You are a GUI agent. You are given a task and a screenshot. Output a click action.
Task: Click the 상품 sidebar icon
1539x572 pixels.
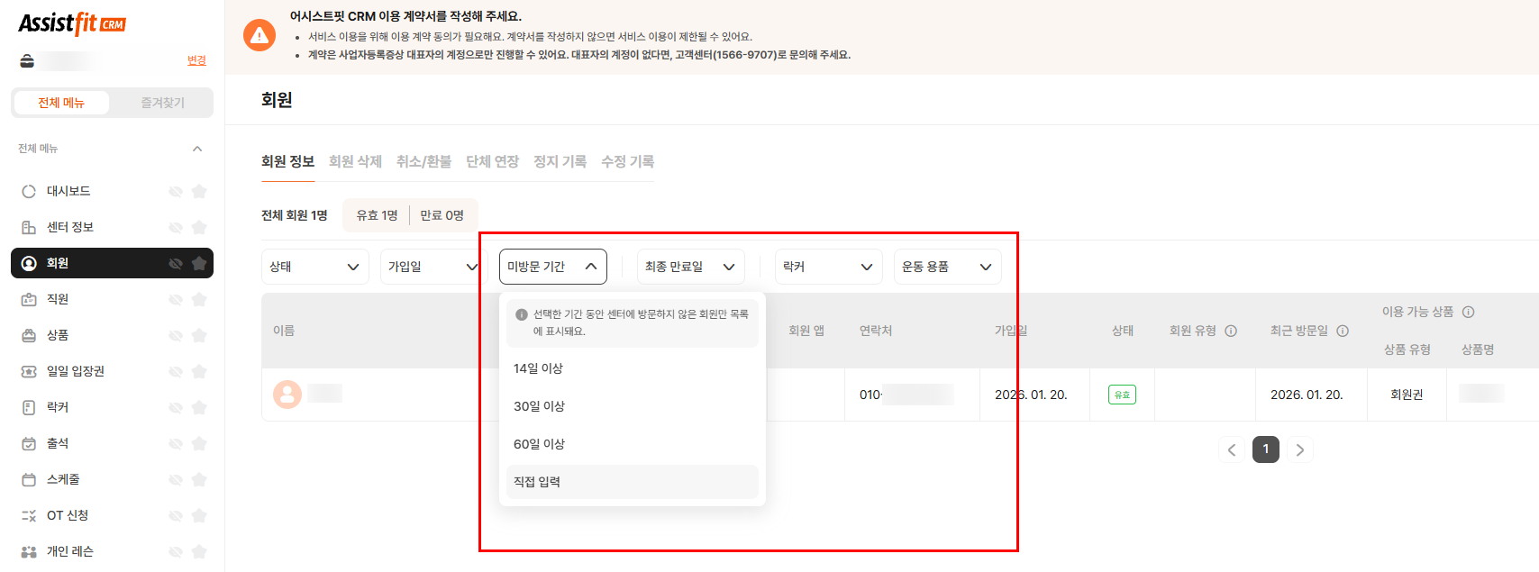click(29, 335)
